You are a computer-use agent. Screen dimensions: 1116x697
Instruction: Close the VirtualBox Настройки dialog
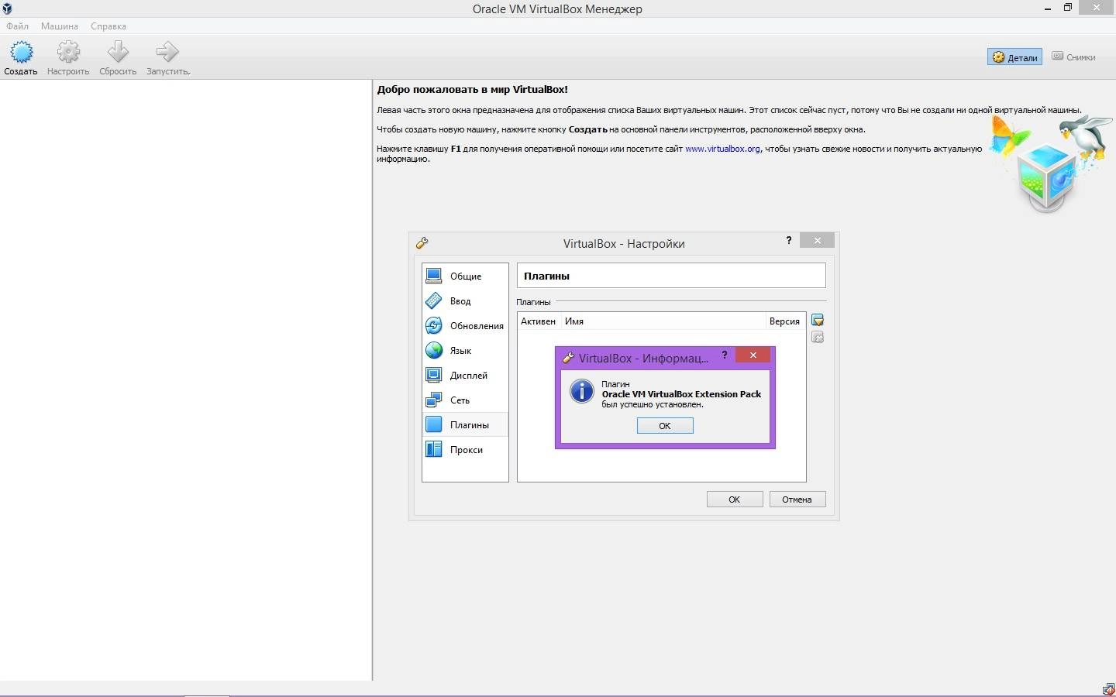coord(817,241)
